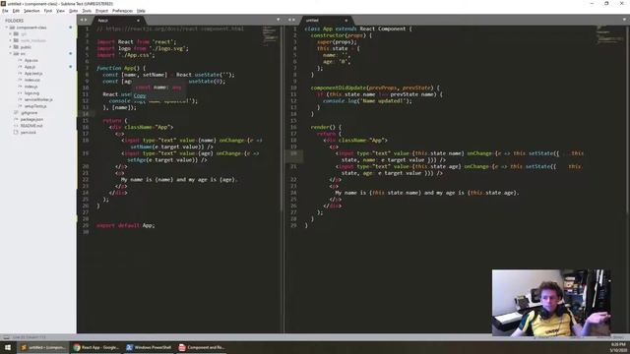Open App.test.js from the sidebar
Image resolution: width=630 pixels, height=354 pixels.
[x=33, y=74]
